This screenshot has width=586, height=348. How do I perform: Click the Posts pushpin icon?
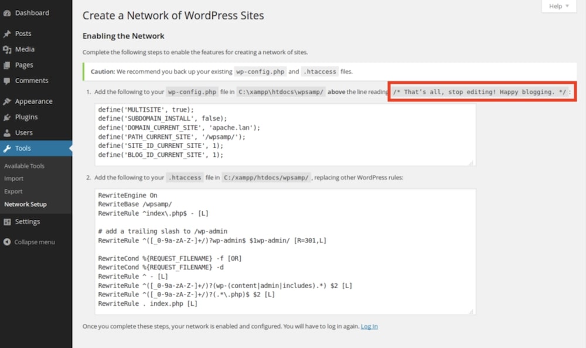point(6,33)
